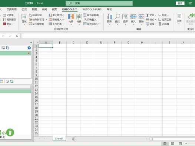The width and height of the screenshot is (195, 146).
Task: Select column C header
Action: pos(73,43)
